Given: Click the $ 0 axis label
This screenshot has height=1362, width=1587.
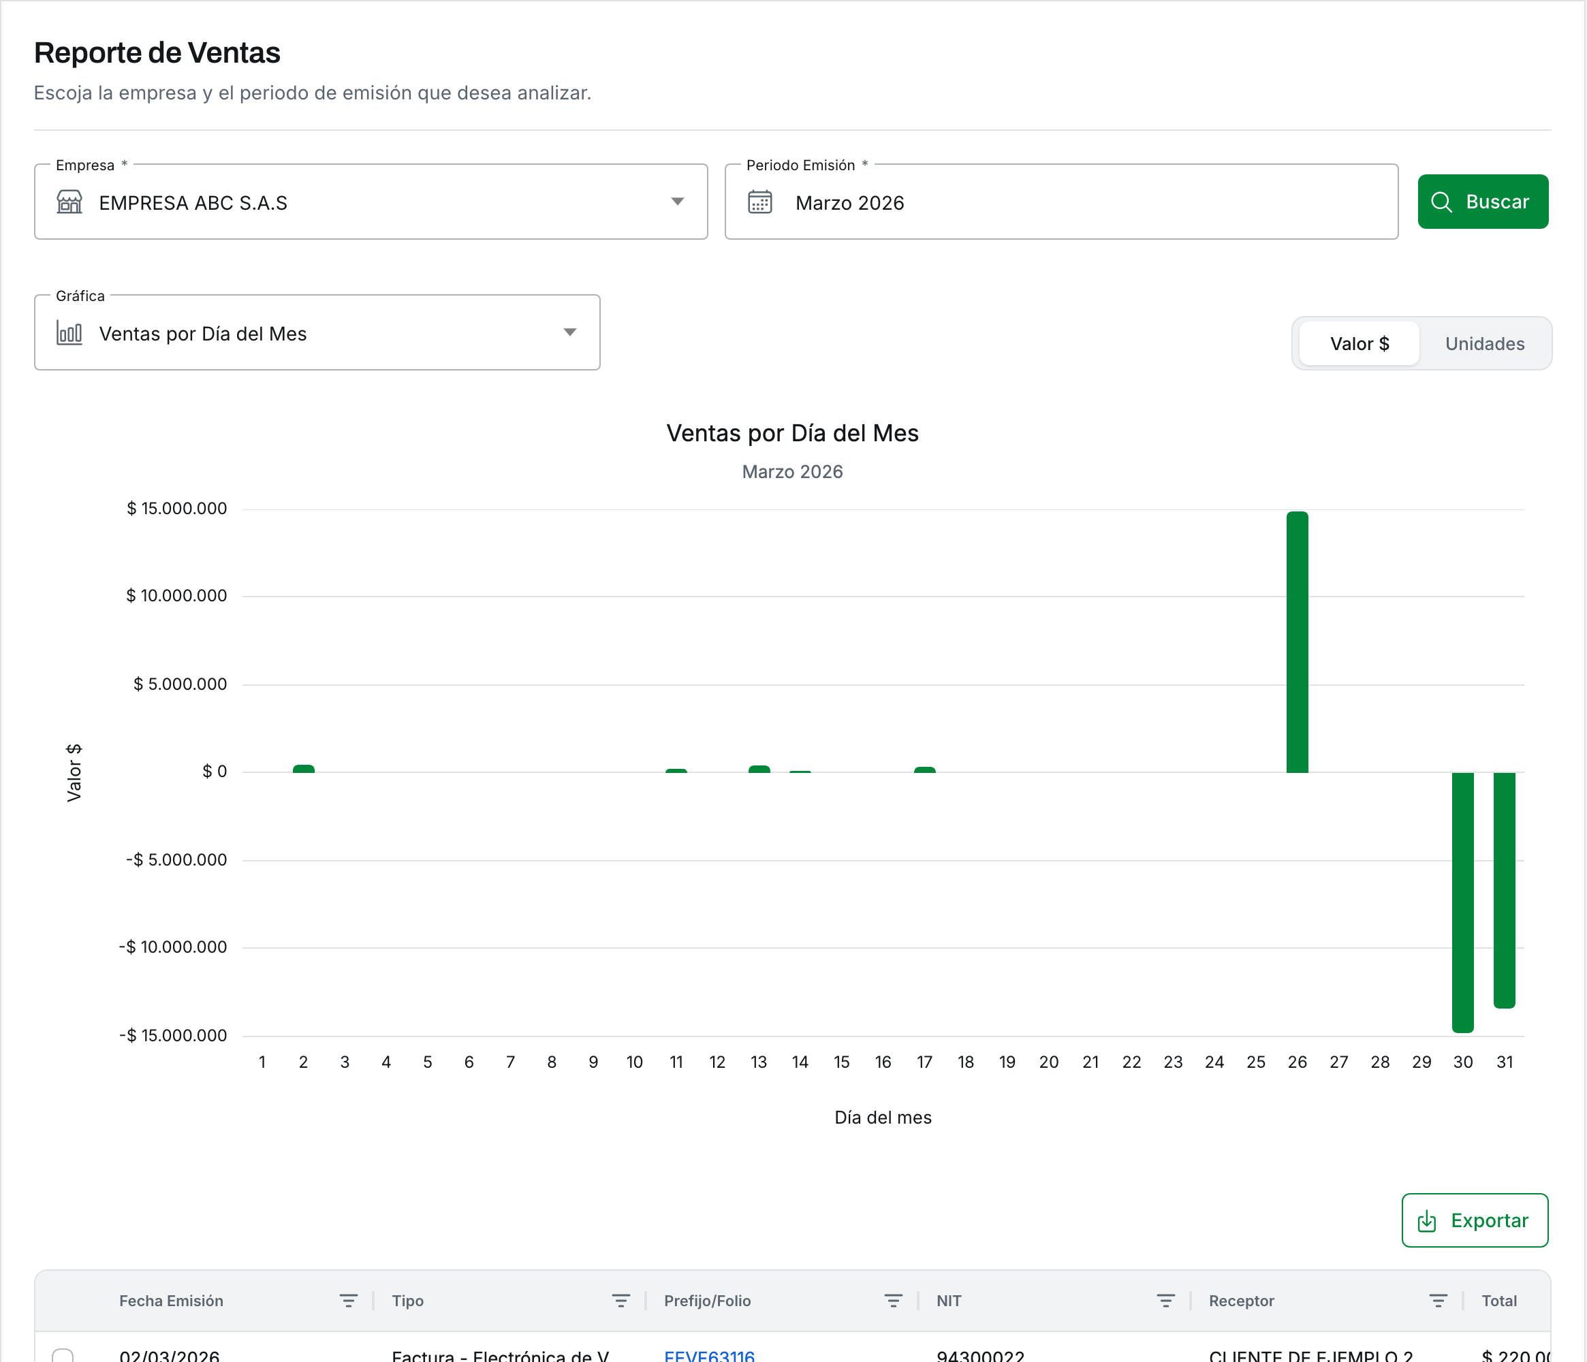Looking at the screenshot, I should tap(215, 771).
